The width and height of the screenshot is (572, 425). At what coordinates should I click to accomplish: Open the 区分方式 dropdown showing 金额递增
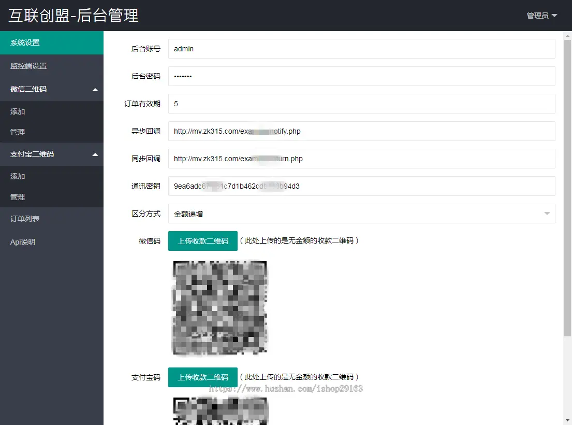(361, 214)
